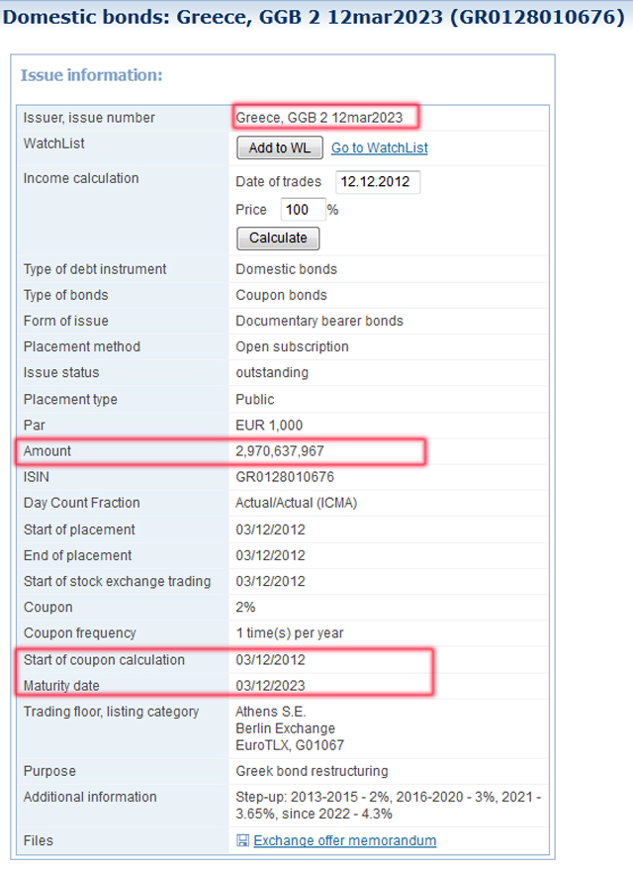The width and height of the screenshot is (633, 869).
Task: Click the Date of trades input field
Action: pyautogui.click(x=378, y=182)
